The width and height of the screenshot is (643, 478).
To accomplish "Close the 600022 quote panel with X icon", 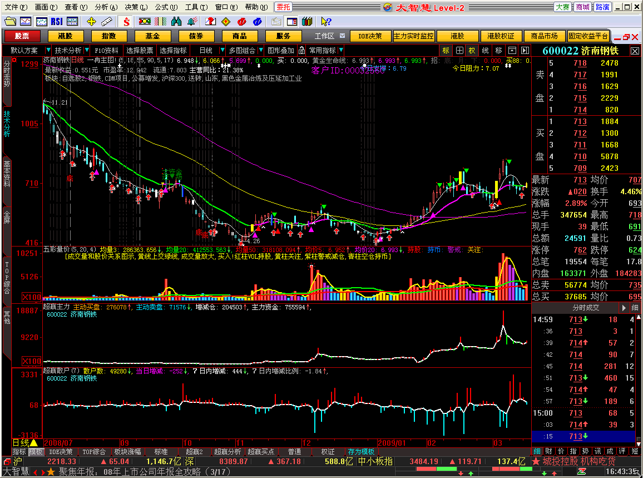I will [635, 51].
